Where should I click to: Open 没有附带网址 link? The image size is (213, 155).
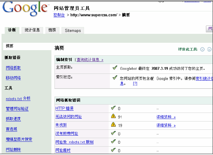(67, 133)
